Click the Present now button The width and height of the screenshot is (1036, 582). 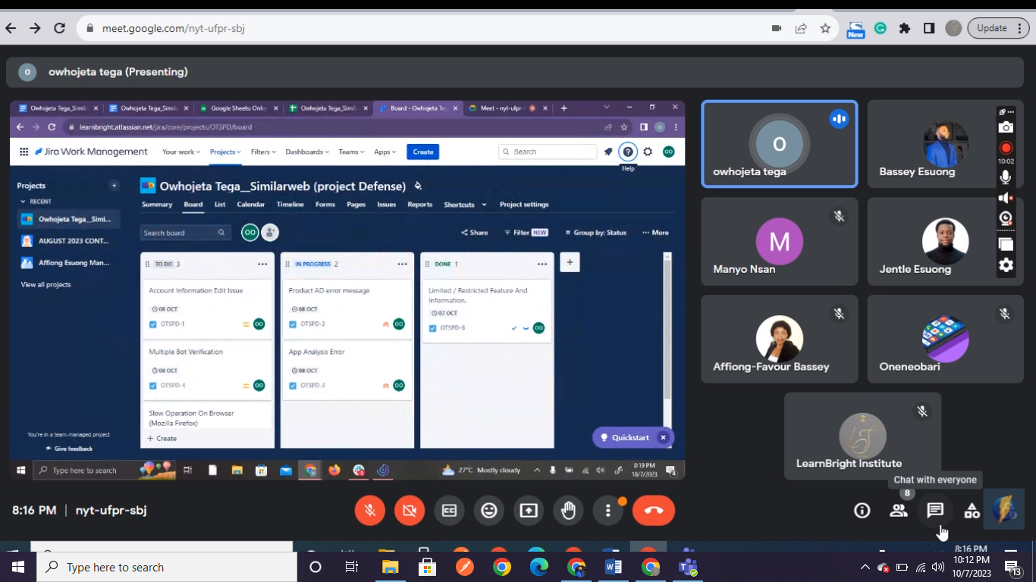tap(529, 511)
